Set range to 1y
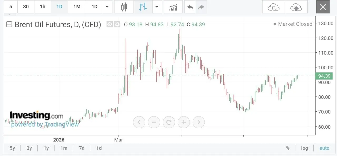Screen dimensions: 337x156 46,148
